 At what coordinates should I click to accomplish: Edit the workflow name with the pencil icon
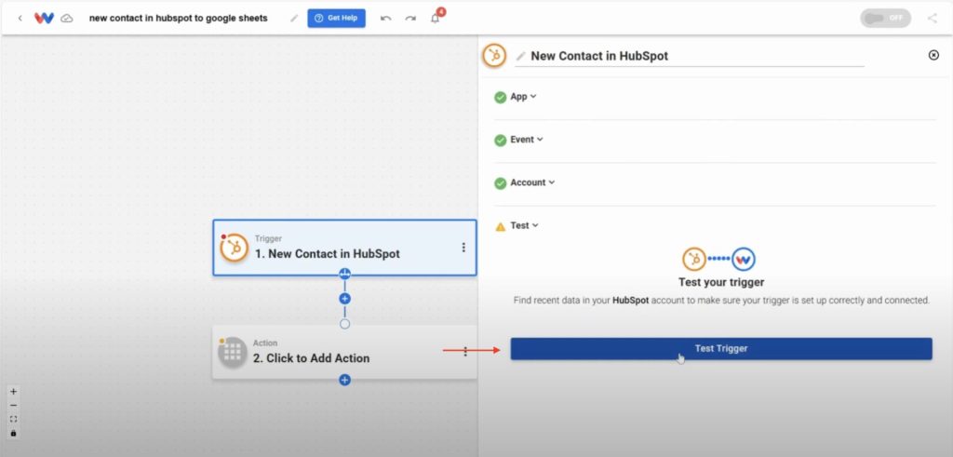(x=294, y=19)
